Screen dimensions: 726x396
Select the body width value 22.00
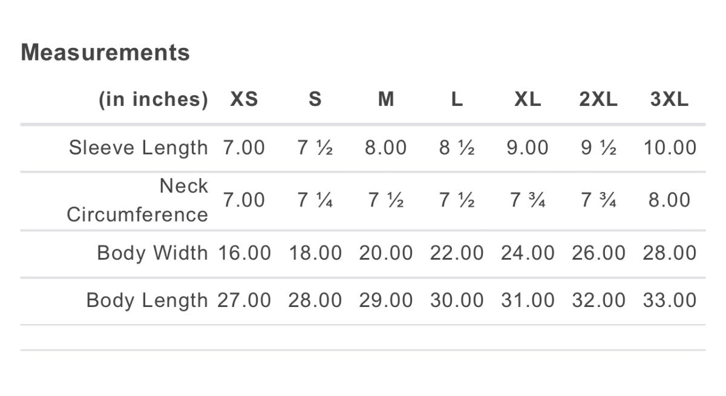[x=457, y=253]
